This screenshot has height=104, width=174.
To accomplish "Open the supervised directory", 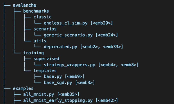I will coord(46,59).
